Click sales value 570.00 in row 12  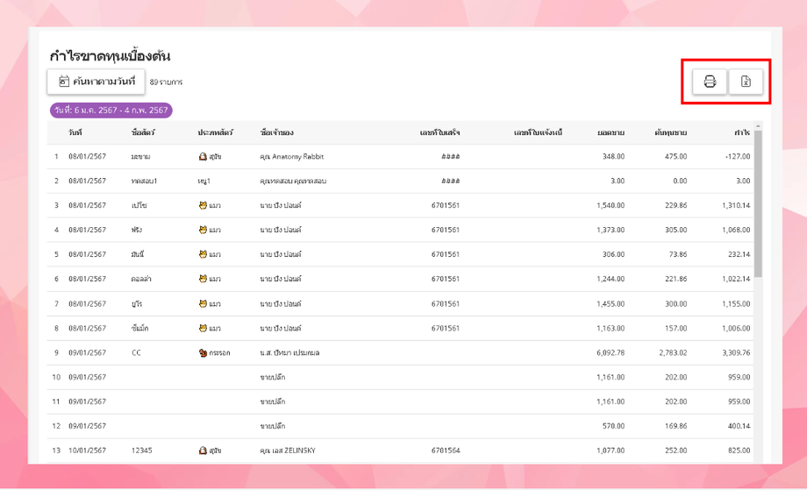tap(613, 426)
